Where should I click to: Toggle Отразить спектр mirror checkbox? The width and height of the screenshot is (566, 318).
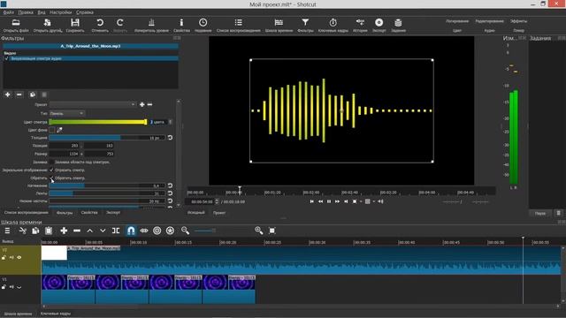(x=51, y=170)
